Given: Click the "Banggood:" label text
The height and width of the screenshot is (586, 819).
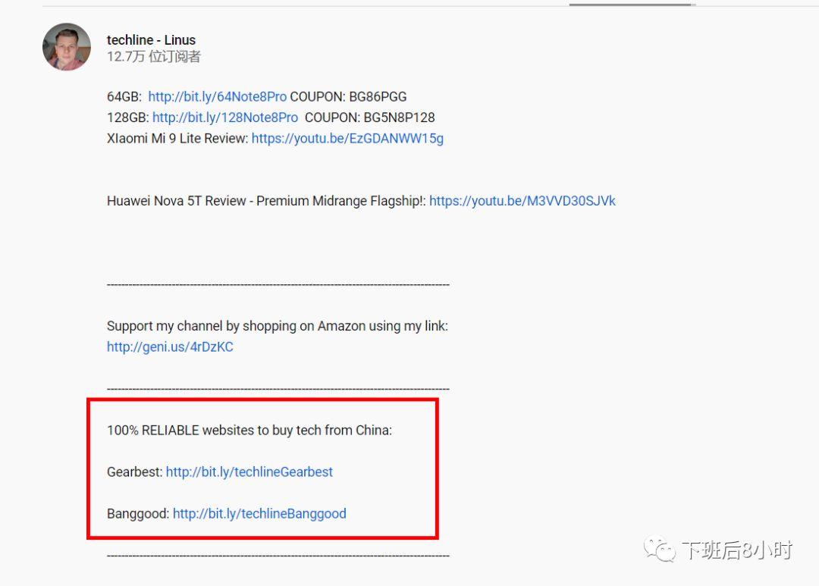Looking at the screenshot, I should tap(138, 514).
